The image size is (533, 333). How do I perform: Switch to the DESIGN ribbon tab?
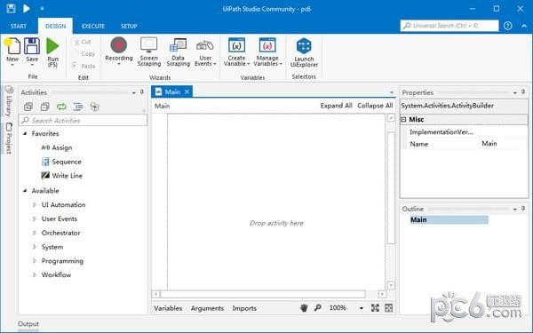click(x=55, y=26)
